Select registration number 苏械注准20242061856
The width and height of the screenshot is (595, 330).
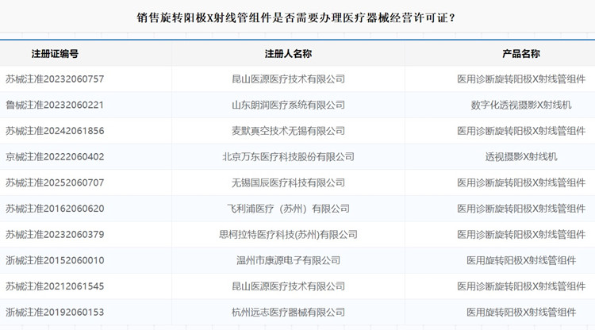(55, 131)
